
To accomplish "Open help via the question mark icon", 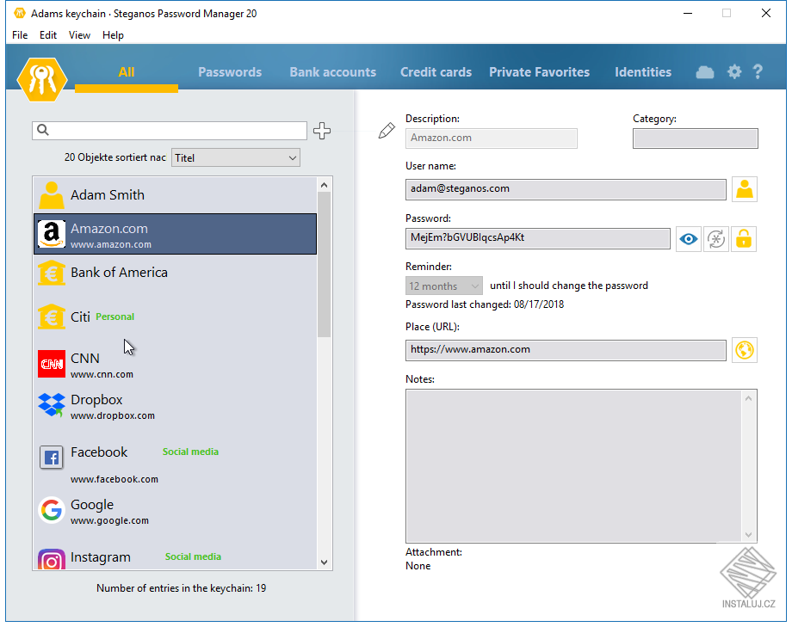I will [758, 72].
